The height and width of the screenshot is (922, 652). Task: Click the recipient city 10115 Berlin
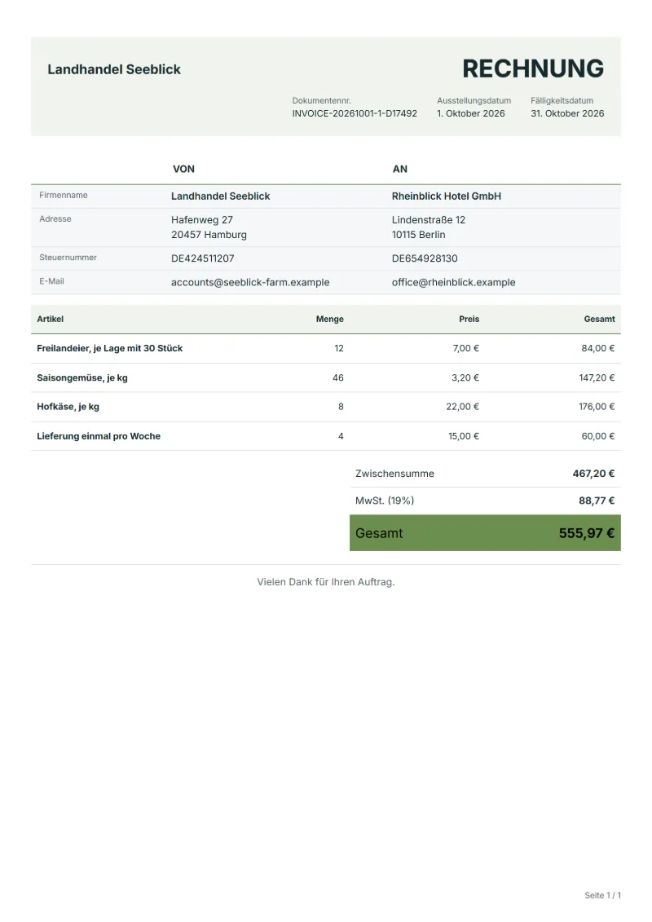tap(419, 235)
